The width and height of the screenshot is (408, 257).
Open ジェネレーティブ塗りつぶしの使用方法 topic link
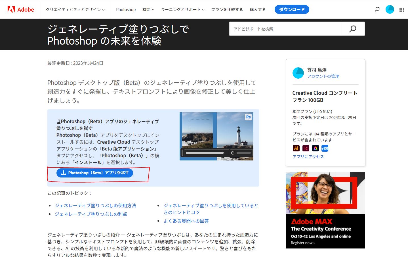[x=95, y=206]
